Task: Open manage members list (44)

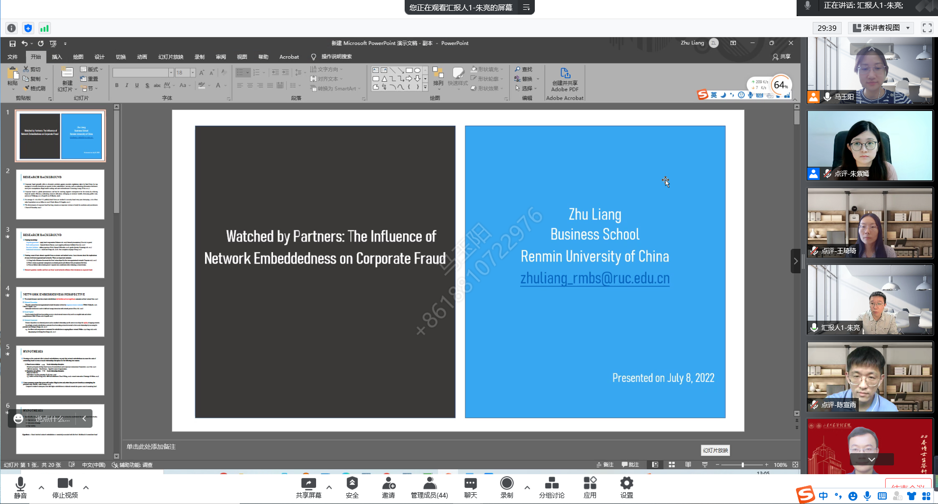Action: 429,487
